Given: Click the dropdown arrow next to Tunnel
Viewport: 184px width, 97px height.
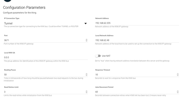Looking at the screenshot, I should pos(86,23).
